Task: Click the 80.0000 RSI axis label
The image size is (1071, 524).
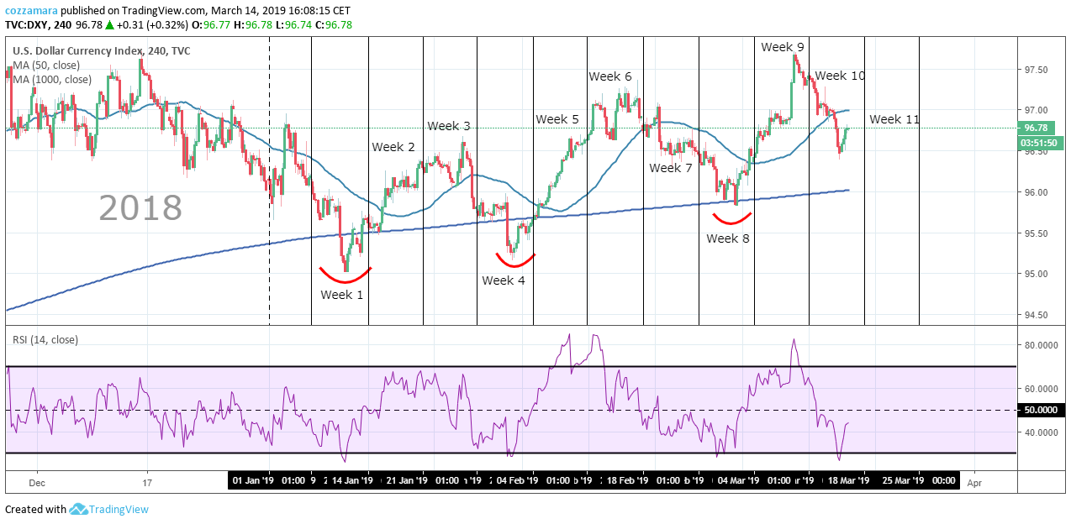Action: (x=1042, y=345)
